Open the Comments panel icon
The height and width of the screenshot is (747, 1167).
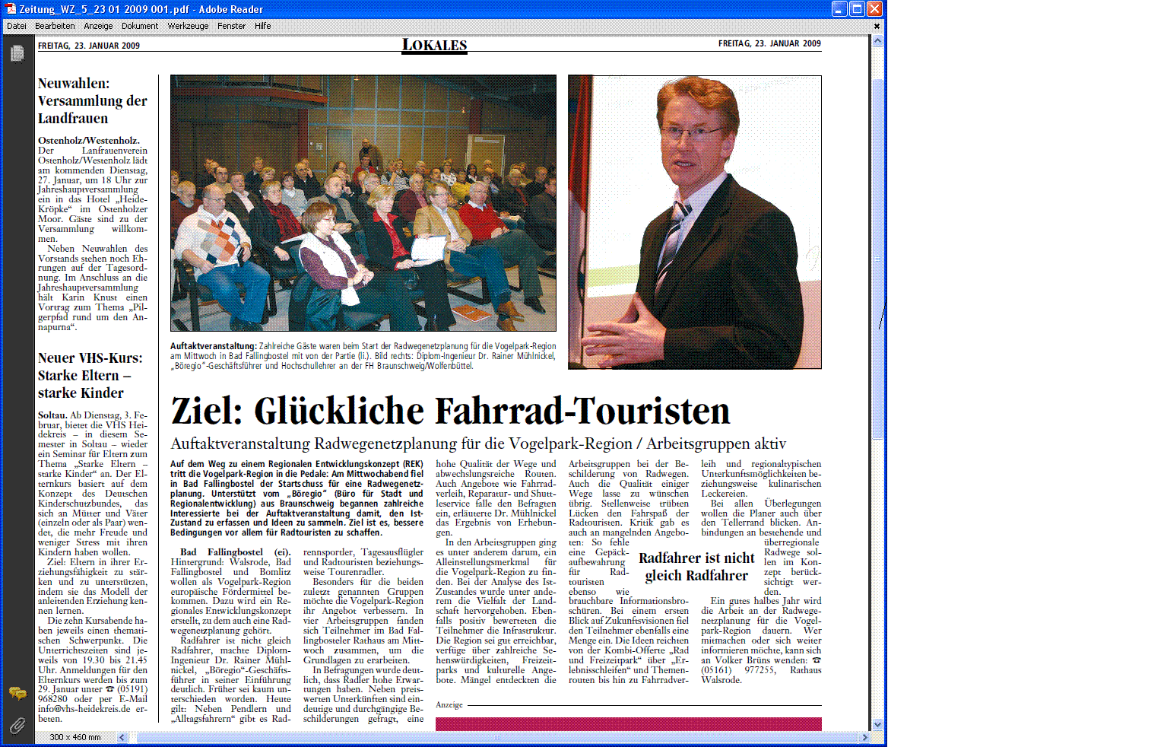(x=17, y=693)
